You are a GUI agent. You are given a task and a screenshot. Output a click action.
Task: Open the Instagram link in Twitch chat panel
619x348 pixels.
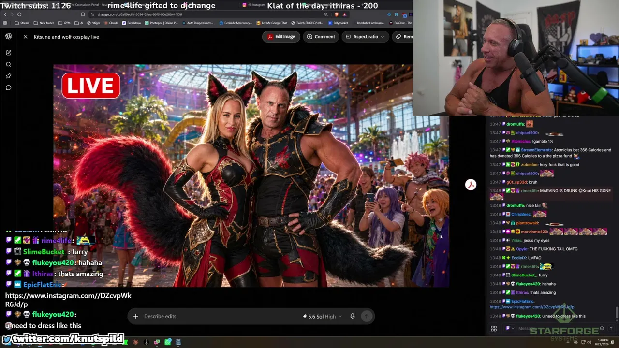coord(531,307)
